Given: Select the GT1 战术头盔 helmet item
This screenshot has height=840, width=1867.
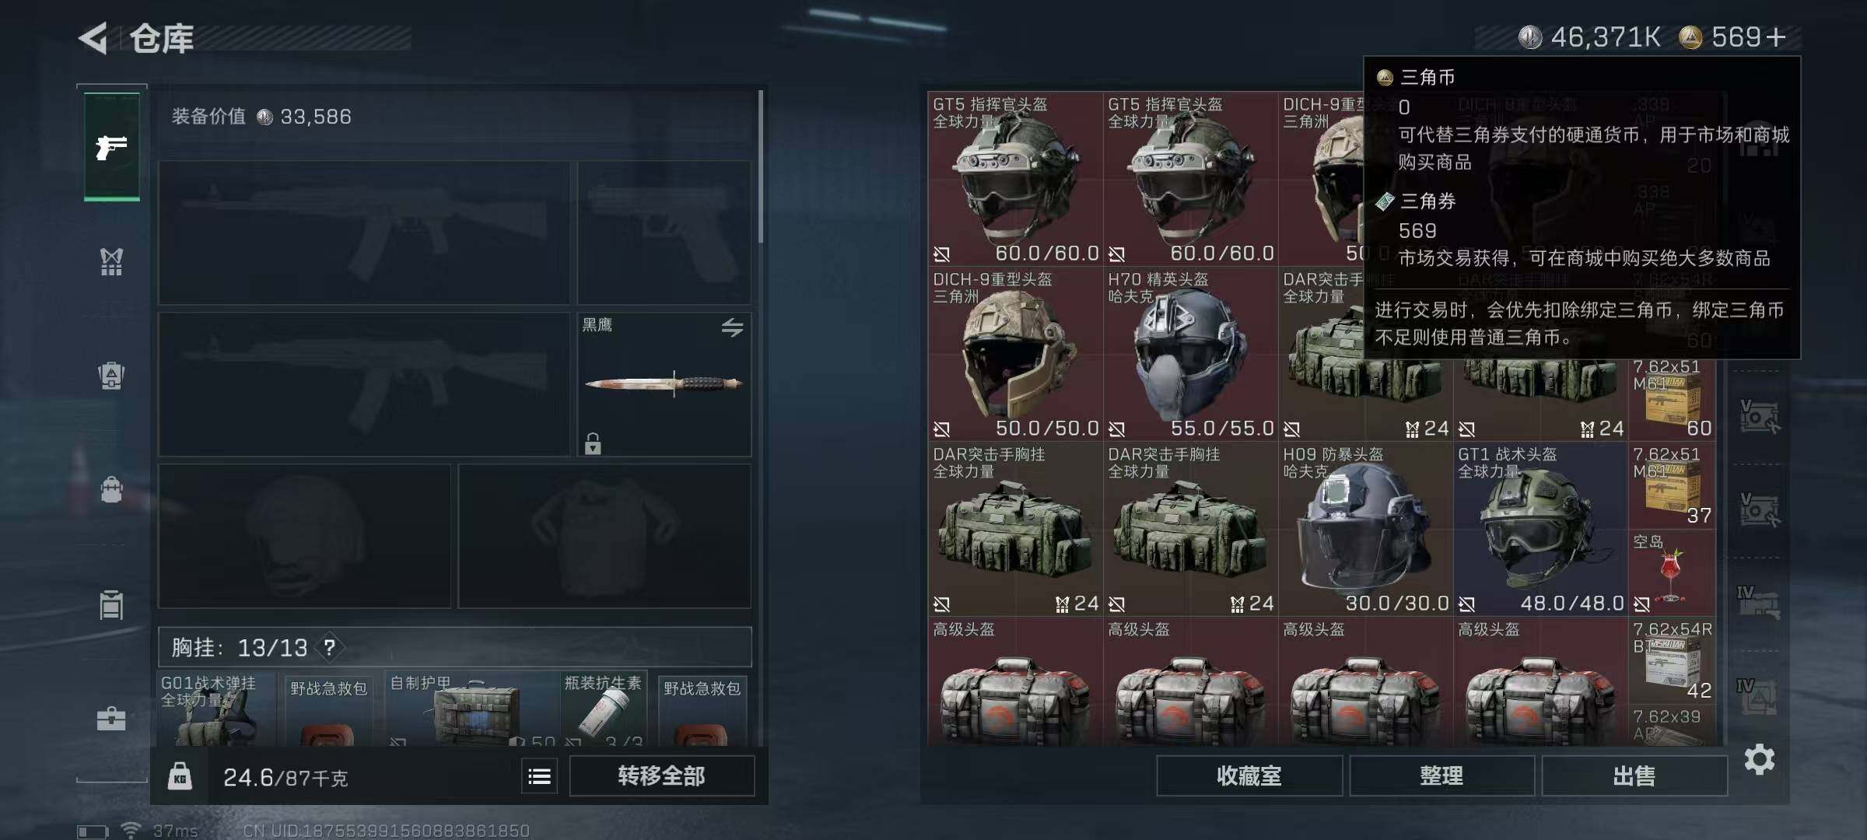Looking at the screenshot, I should [1540, 529].
